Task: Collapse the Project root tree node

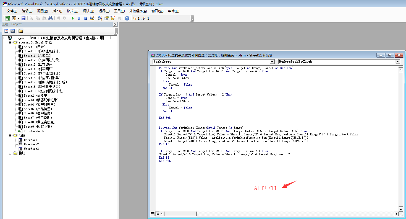Action: 5,38
